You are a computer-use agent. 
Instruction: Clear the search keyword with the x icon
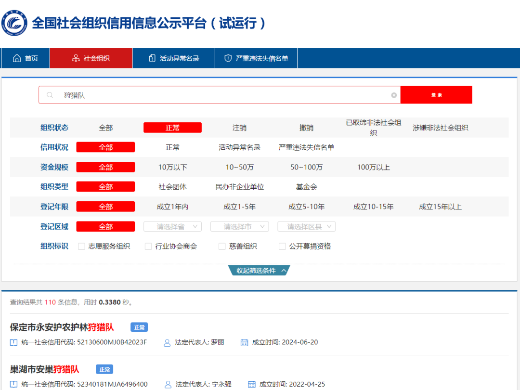pos(394,95)
